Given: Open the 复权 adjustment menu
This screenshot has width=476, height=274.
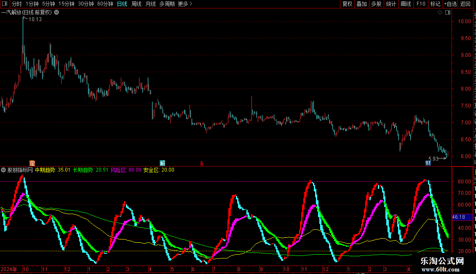Looking at the screenshot, I should coord(347,4).
